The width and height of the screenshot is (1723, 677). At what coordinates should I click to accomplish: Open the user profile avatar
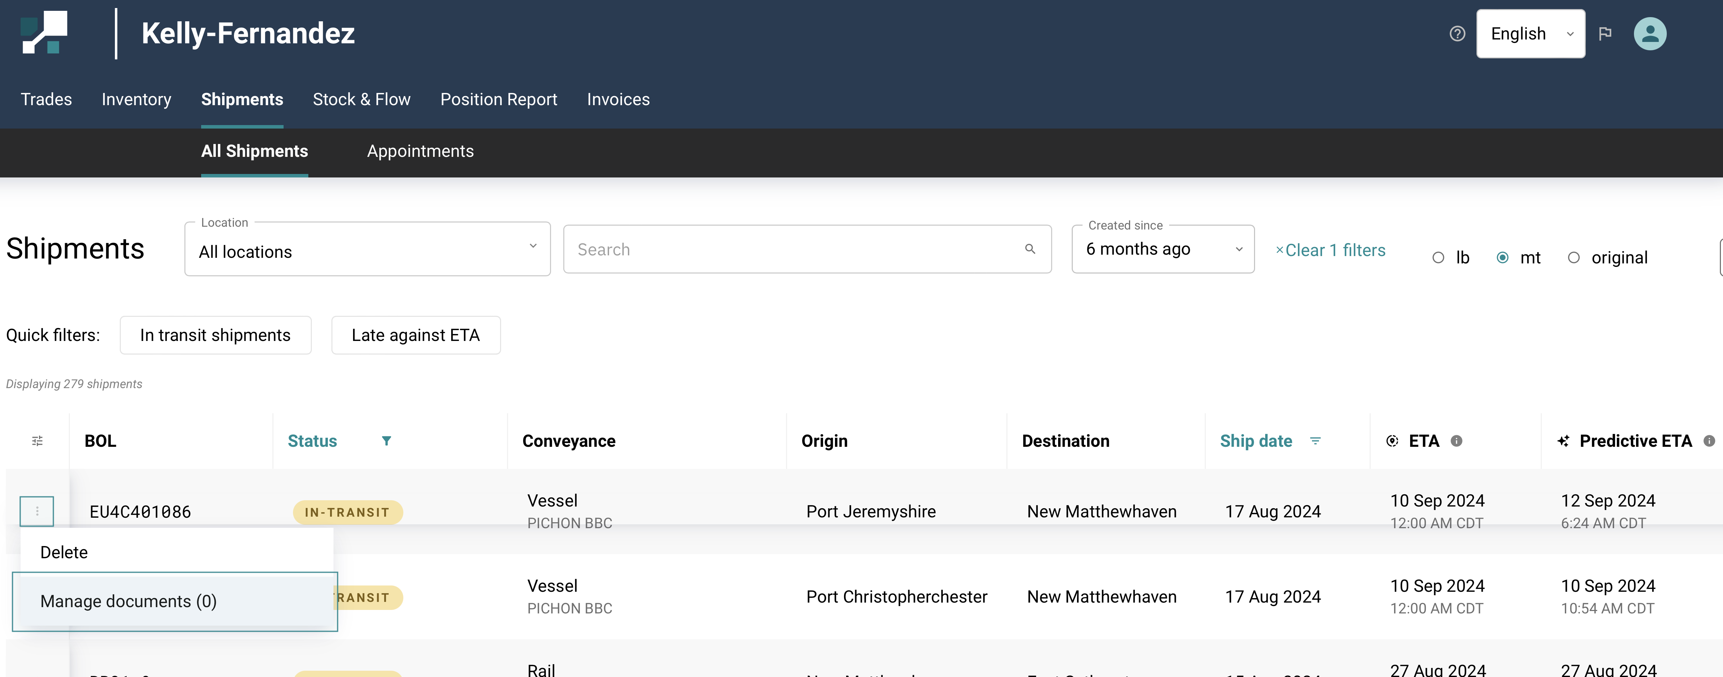point(1649,34)
